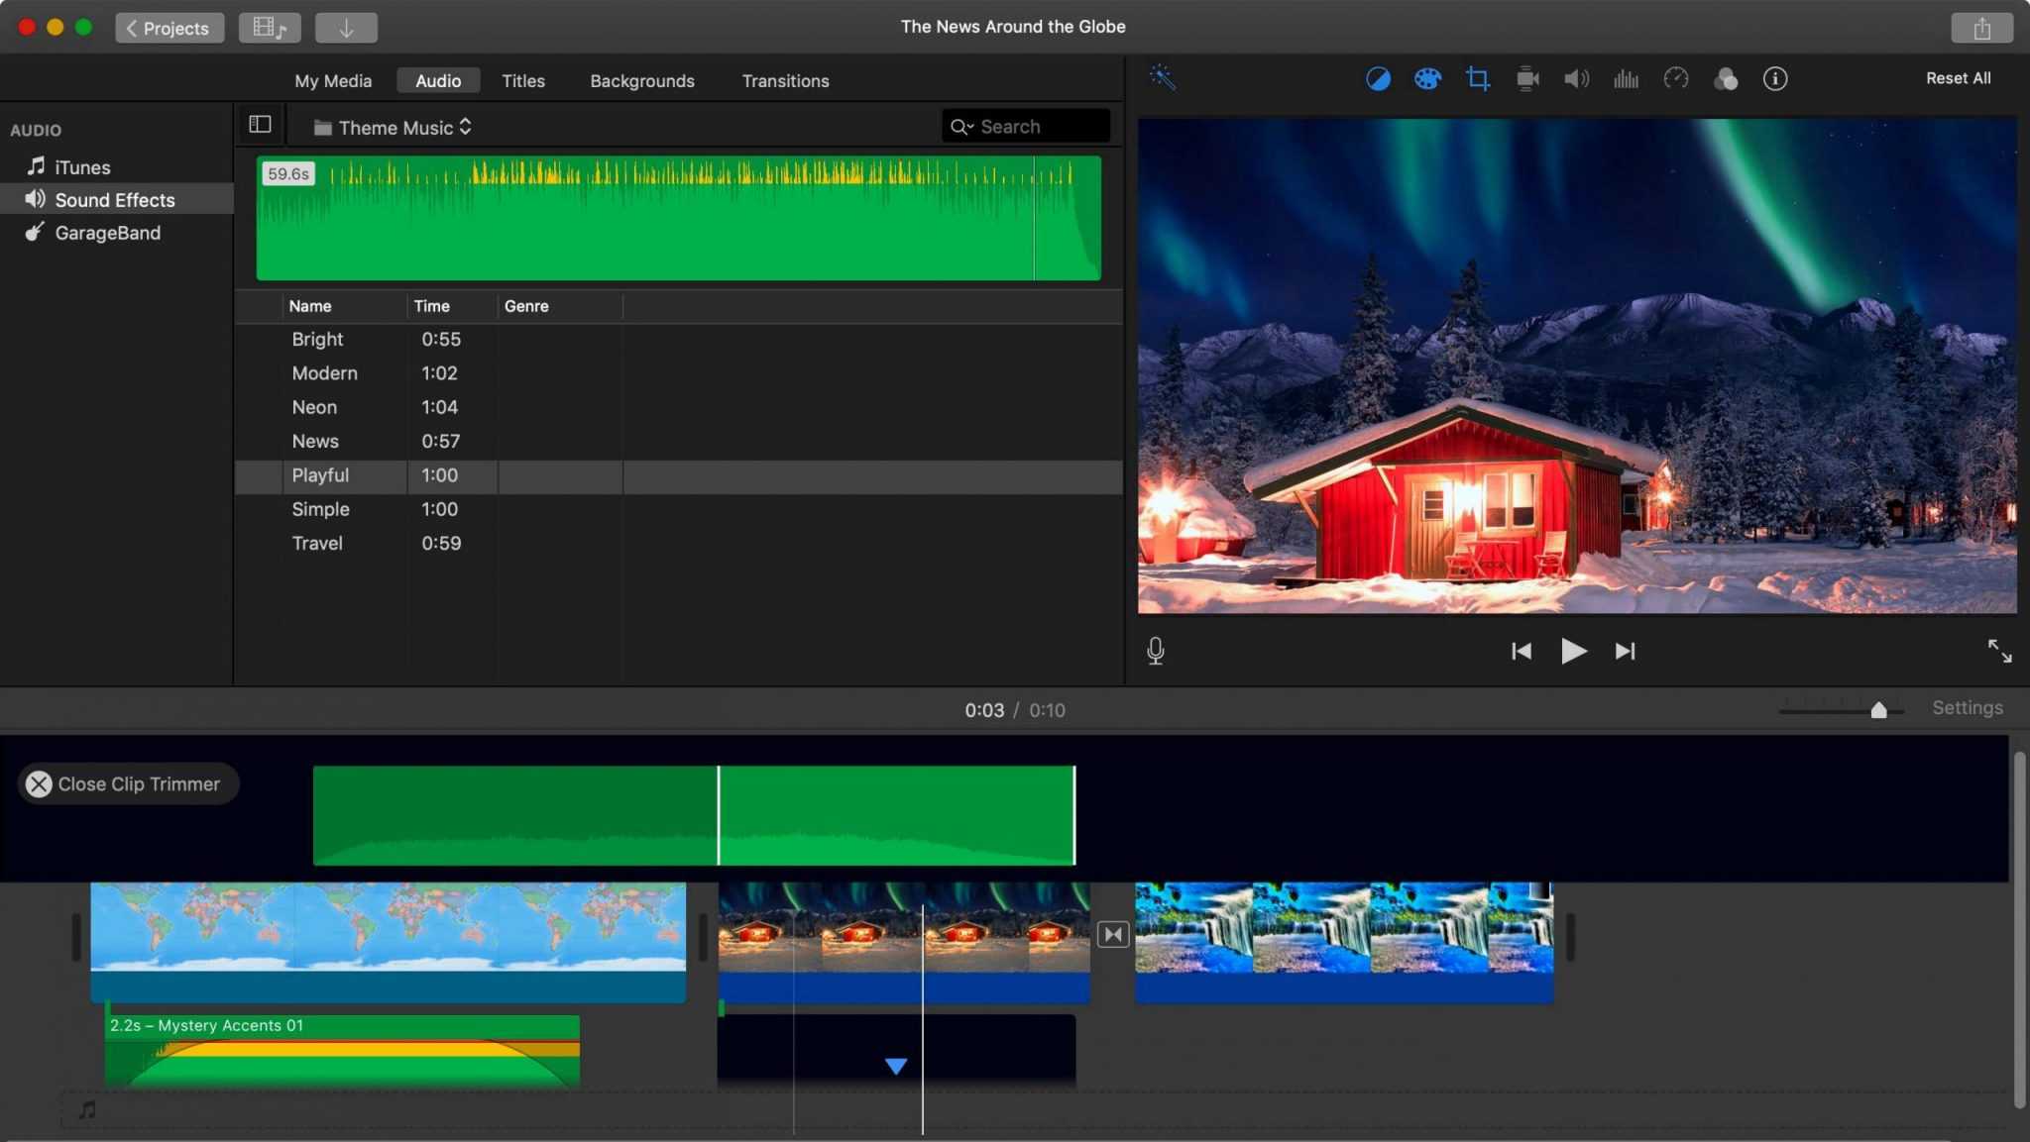Select the Audio tab
The height and width of the screenshot is (1142, 2030).
(x=438, y=81)
